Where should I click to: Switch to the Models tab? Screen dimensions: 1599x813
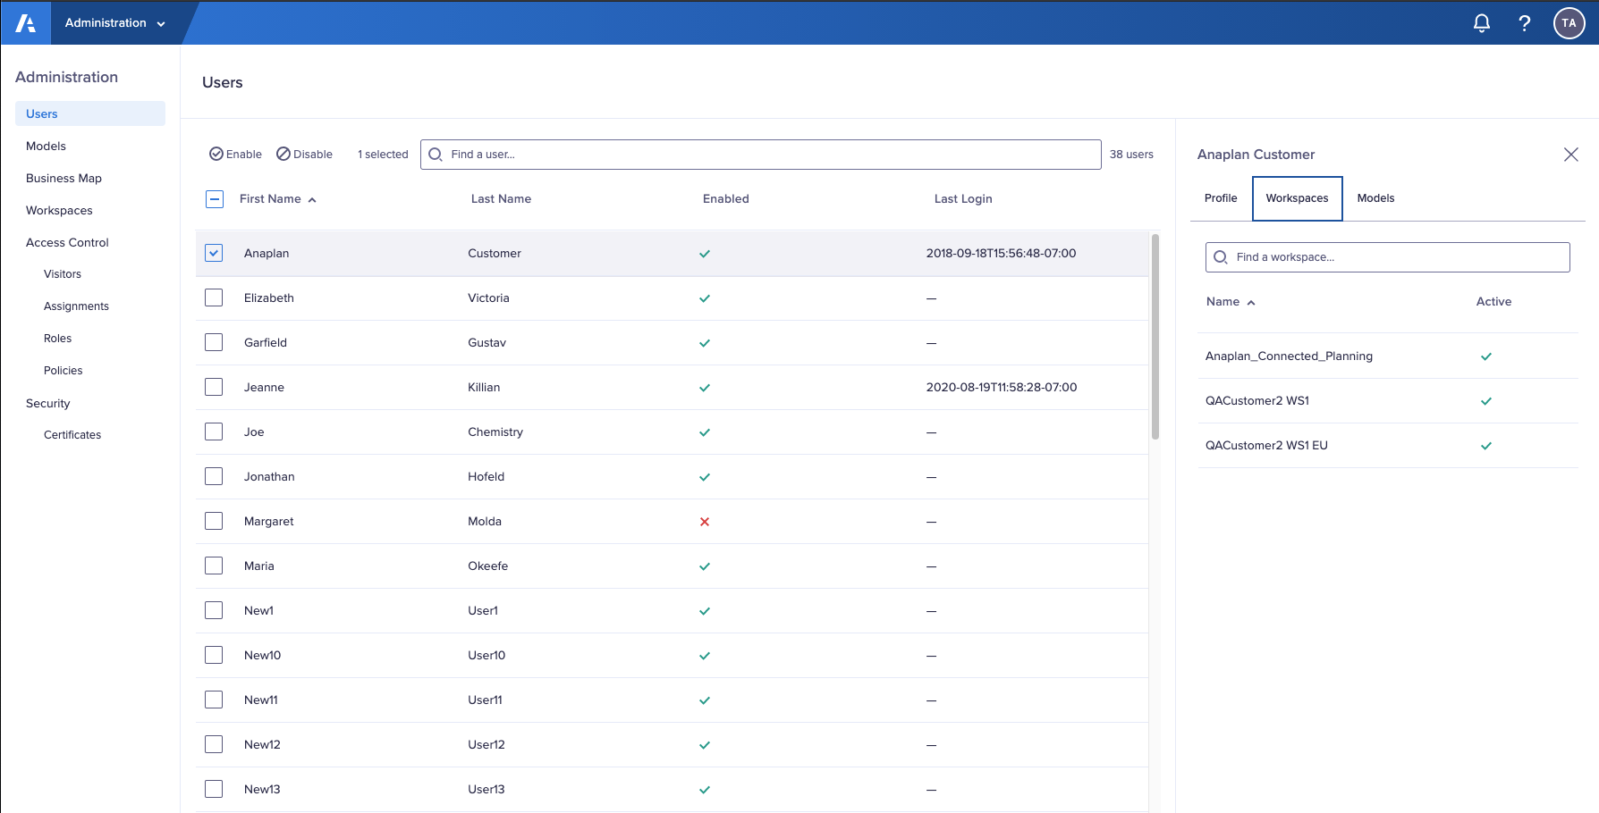(x=1375, y=198)
